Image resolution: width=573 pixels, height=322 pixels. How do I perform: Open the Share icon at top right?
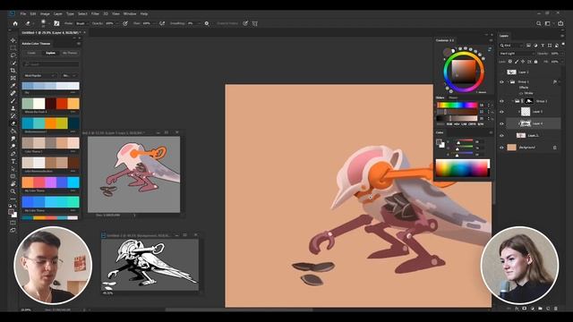point(560,23)
